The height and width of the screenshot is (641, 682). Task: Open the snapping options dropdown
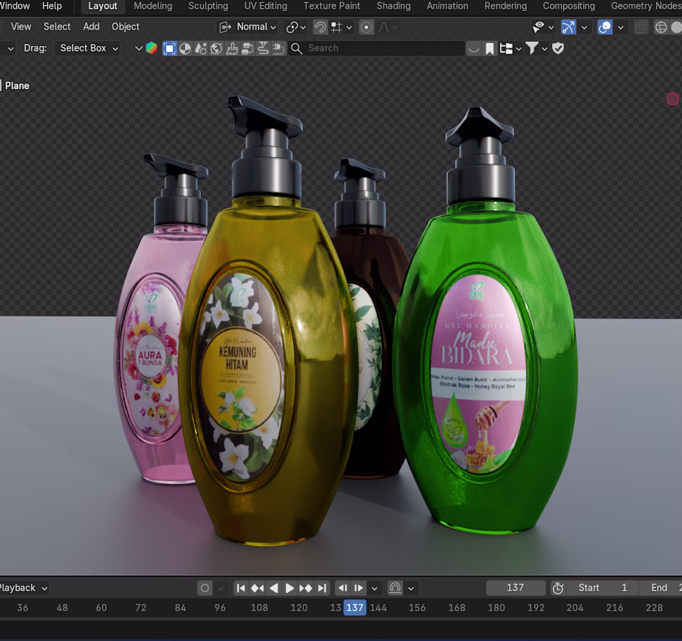[342, 27]
